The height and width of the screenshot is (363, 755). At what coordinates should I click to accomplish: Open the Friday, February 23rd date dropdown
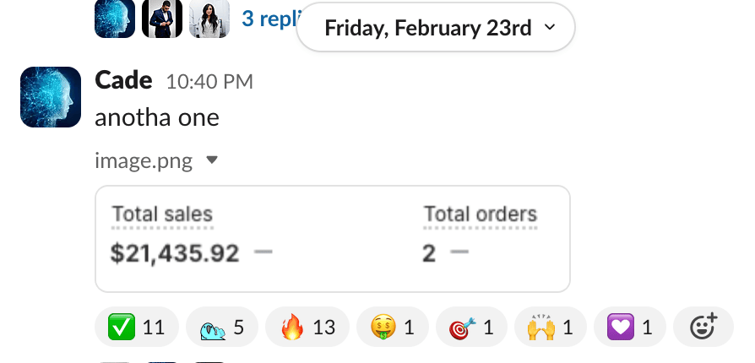tap(436, 28)
